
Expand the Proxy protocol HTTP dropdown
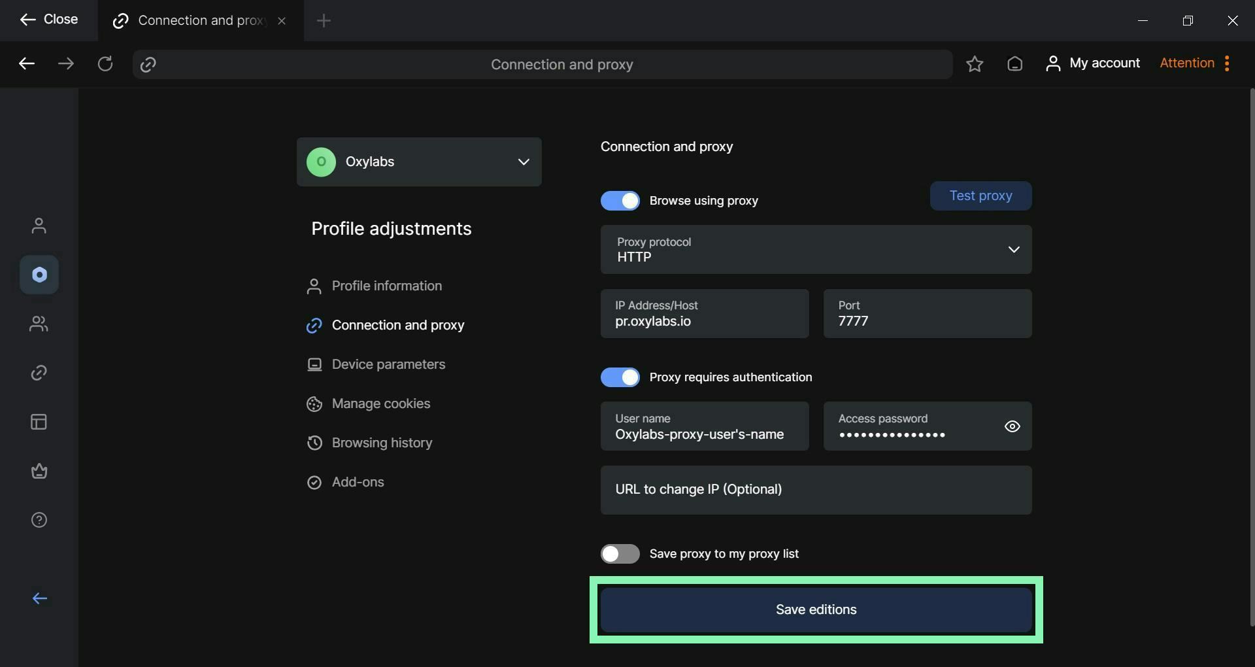tap(816, 249)
